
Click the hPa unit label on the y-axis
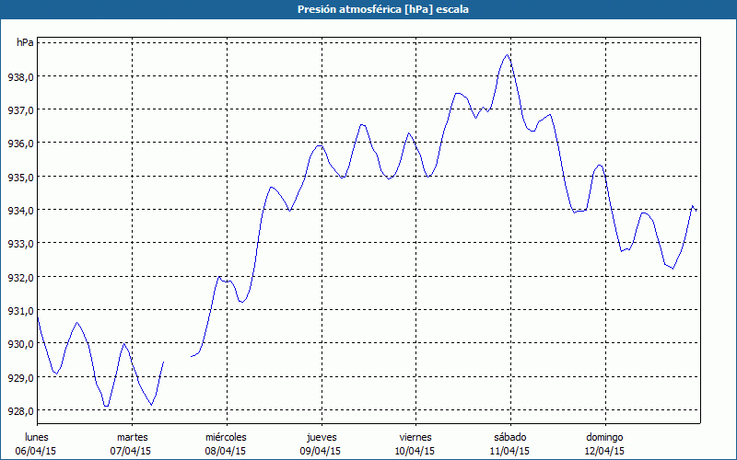[x=26, y=43]
